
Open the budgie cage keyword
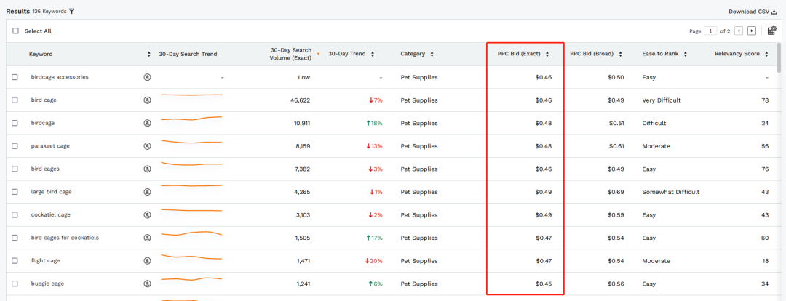47,284
